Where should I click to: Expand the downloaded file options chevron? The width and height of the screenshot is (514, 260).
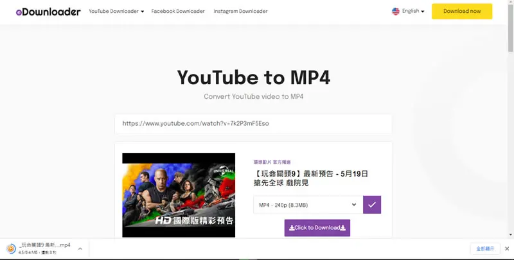[80, 249]
